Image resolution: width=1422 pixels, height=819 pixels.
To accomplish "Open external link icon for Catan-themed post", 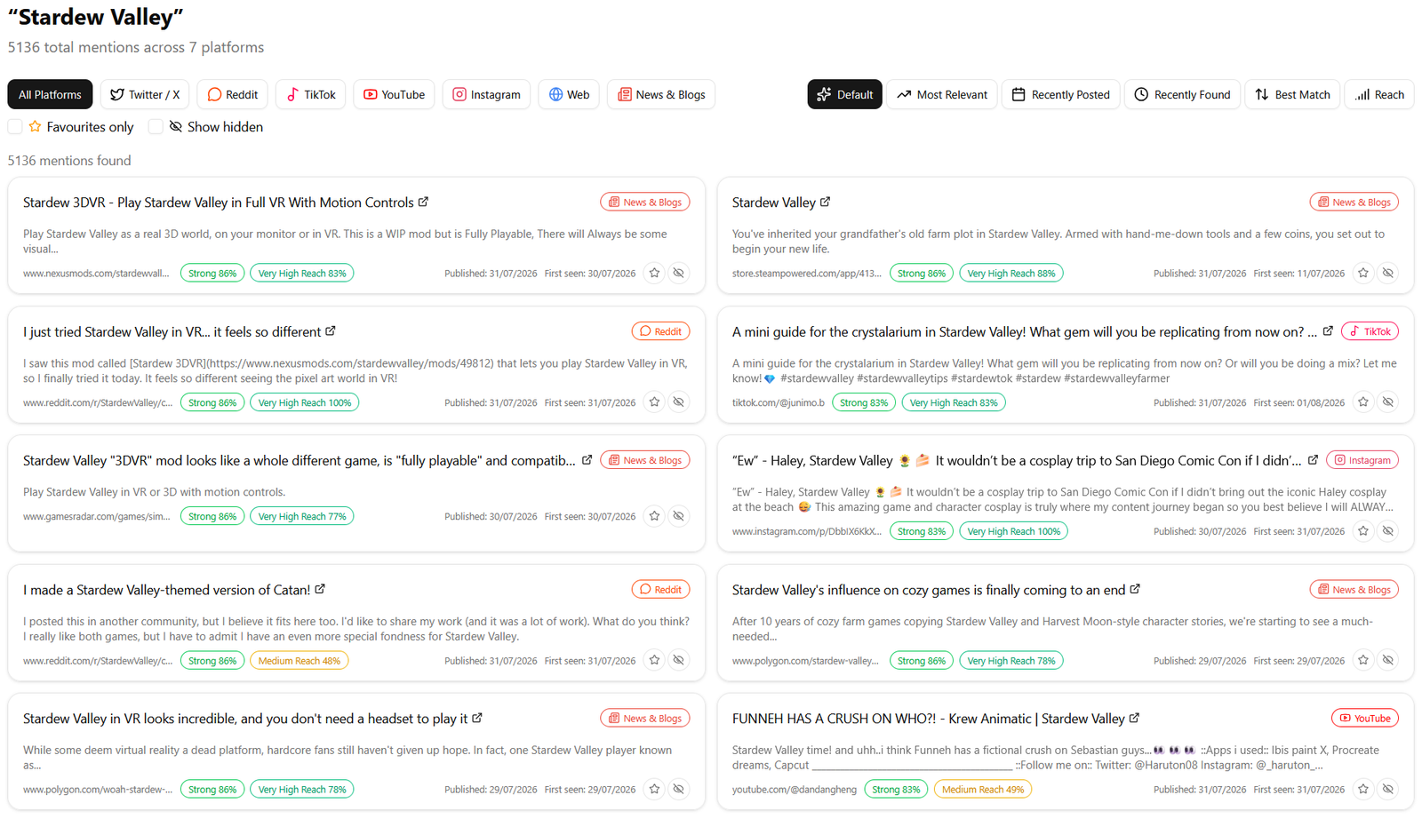I will [x=320, y=589].
